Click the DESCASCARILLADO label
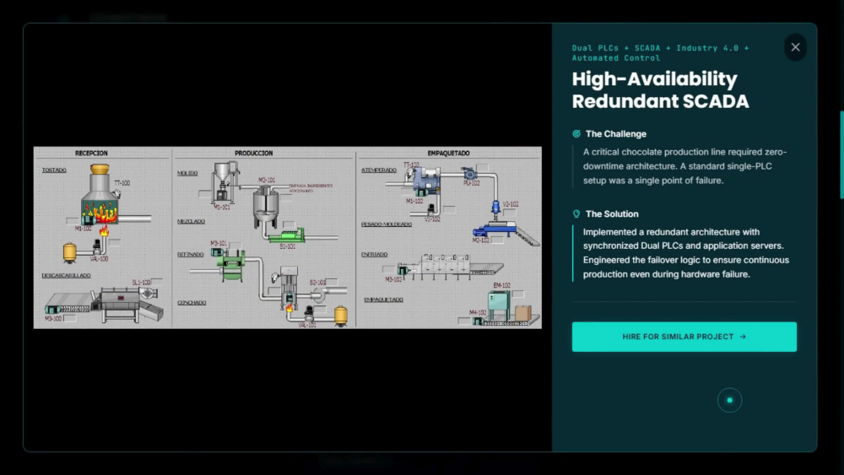 pyautogui.click(x=66, y=275)
